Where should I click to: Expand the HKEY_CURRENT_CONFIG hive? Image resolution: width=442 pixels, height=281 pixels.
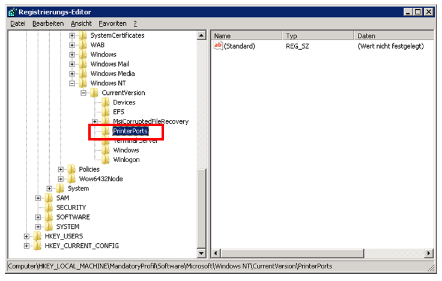point(26,246)
